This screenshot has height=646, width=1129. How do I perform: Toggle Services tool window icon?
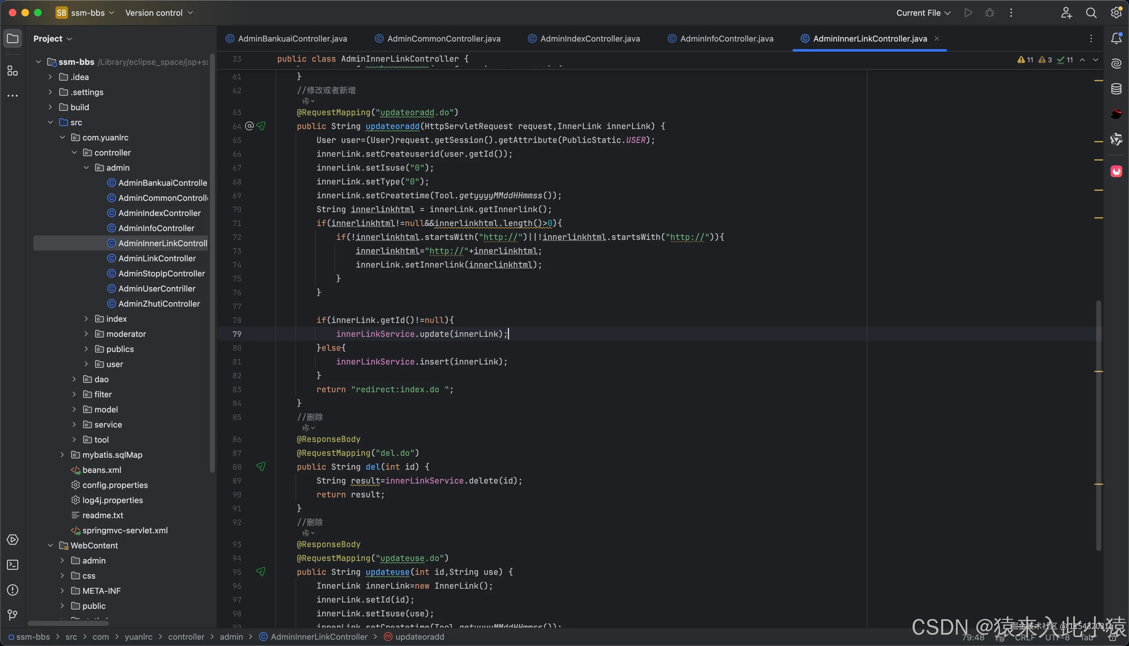pyautogui.click(x=12, y=540)
